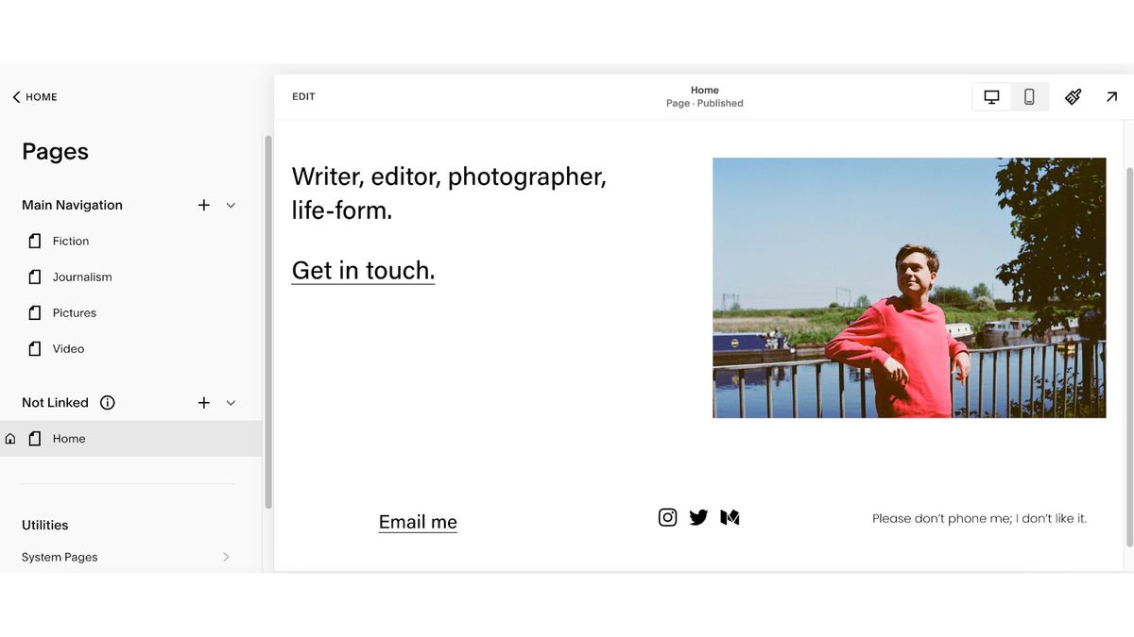This screenshot has width=1134, height=637.
Task: Click the info icon next to Not Linked
Action: click(107, 402)
